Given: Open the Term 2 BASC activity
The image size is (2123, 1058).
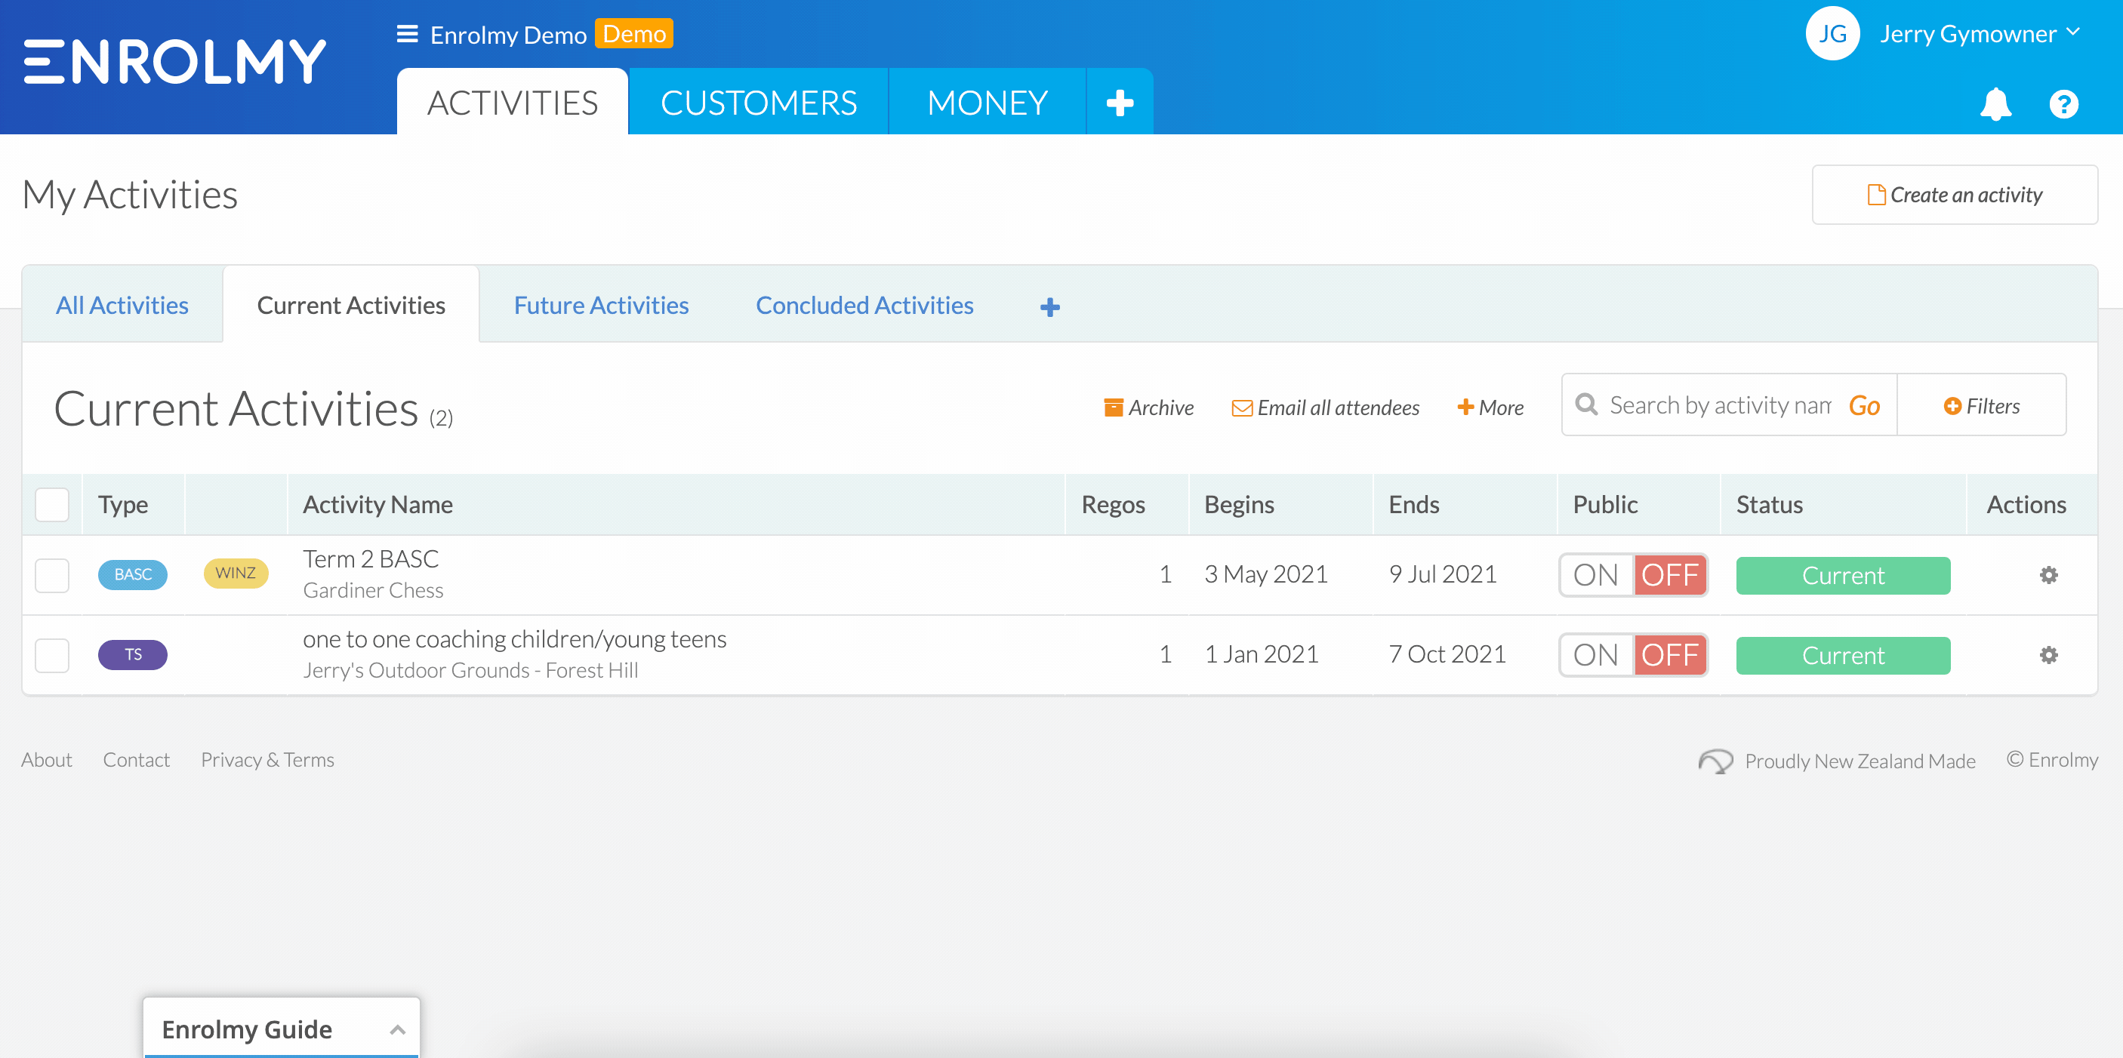Looking at the screenshot, I should (x=371, y=558).
